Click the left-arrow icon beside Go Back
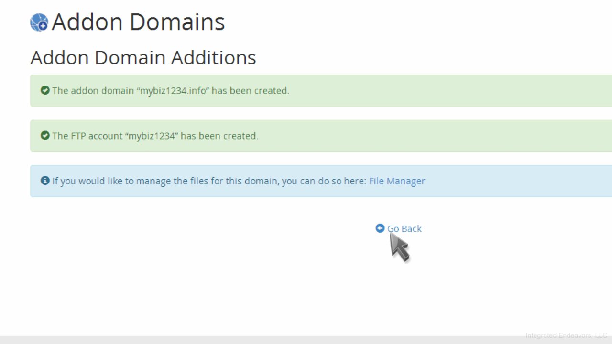 coord(380,228)
